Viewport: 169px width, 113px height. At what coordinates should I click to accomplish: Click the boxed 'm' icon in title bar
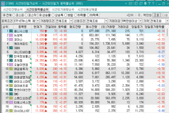131,3
